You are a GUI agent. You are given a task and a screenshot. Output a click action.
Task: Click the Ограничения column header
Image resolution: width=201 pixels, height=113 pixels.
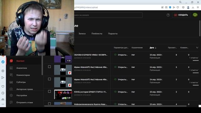[x=137, y=48]
